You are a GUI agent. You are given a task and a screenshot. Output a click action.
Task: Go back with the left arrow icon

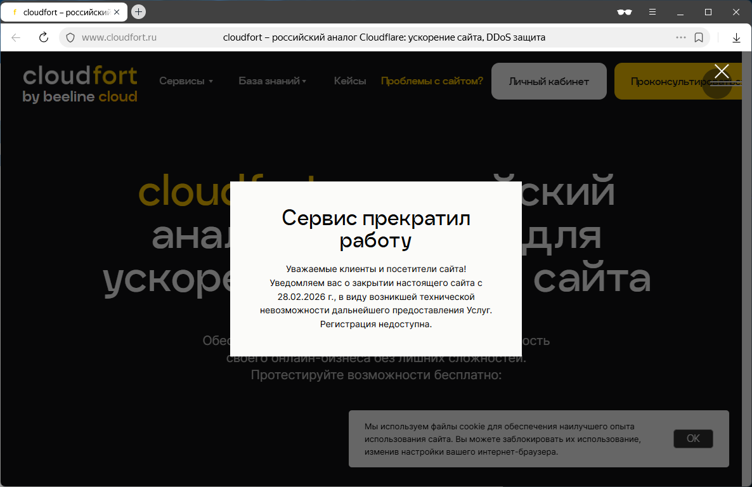(x=16, y=37)
